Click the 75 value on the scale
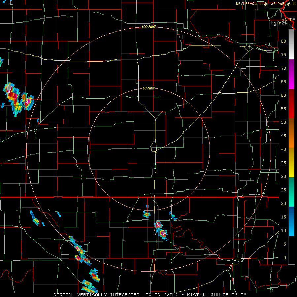 pyautogui.click(x=283, y=54)
